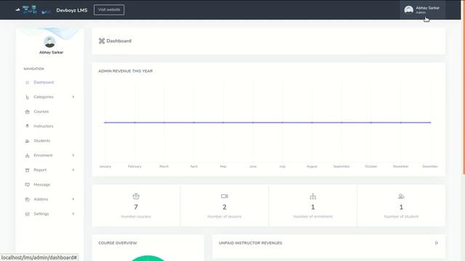Go to Courses in the sidebar
This screenshot has height=261, width=465.
41,112
